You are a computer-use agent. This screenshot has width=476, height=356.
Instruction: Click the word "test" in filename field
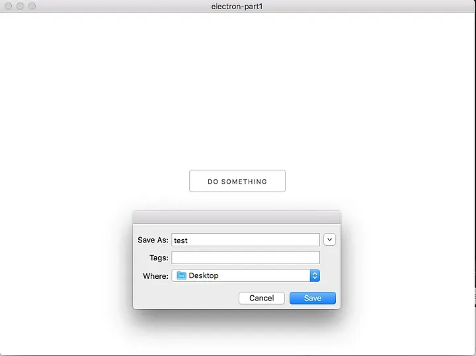(x=181, y=240)
